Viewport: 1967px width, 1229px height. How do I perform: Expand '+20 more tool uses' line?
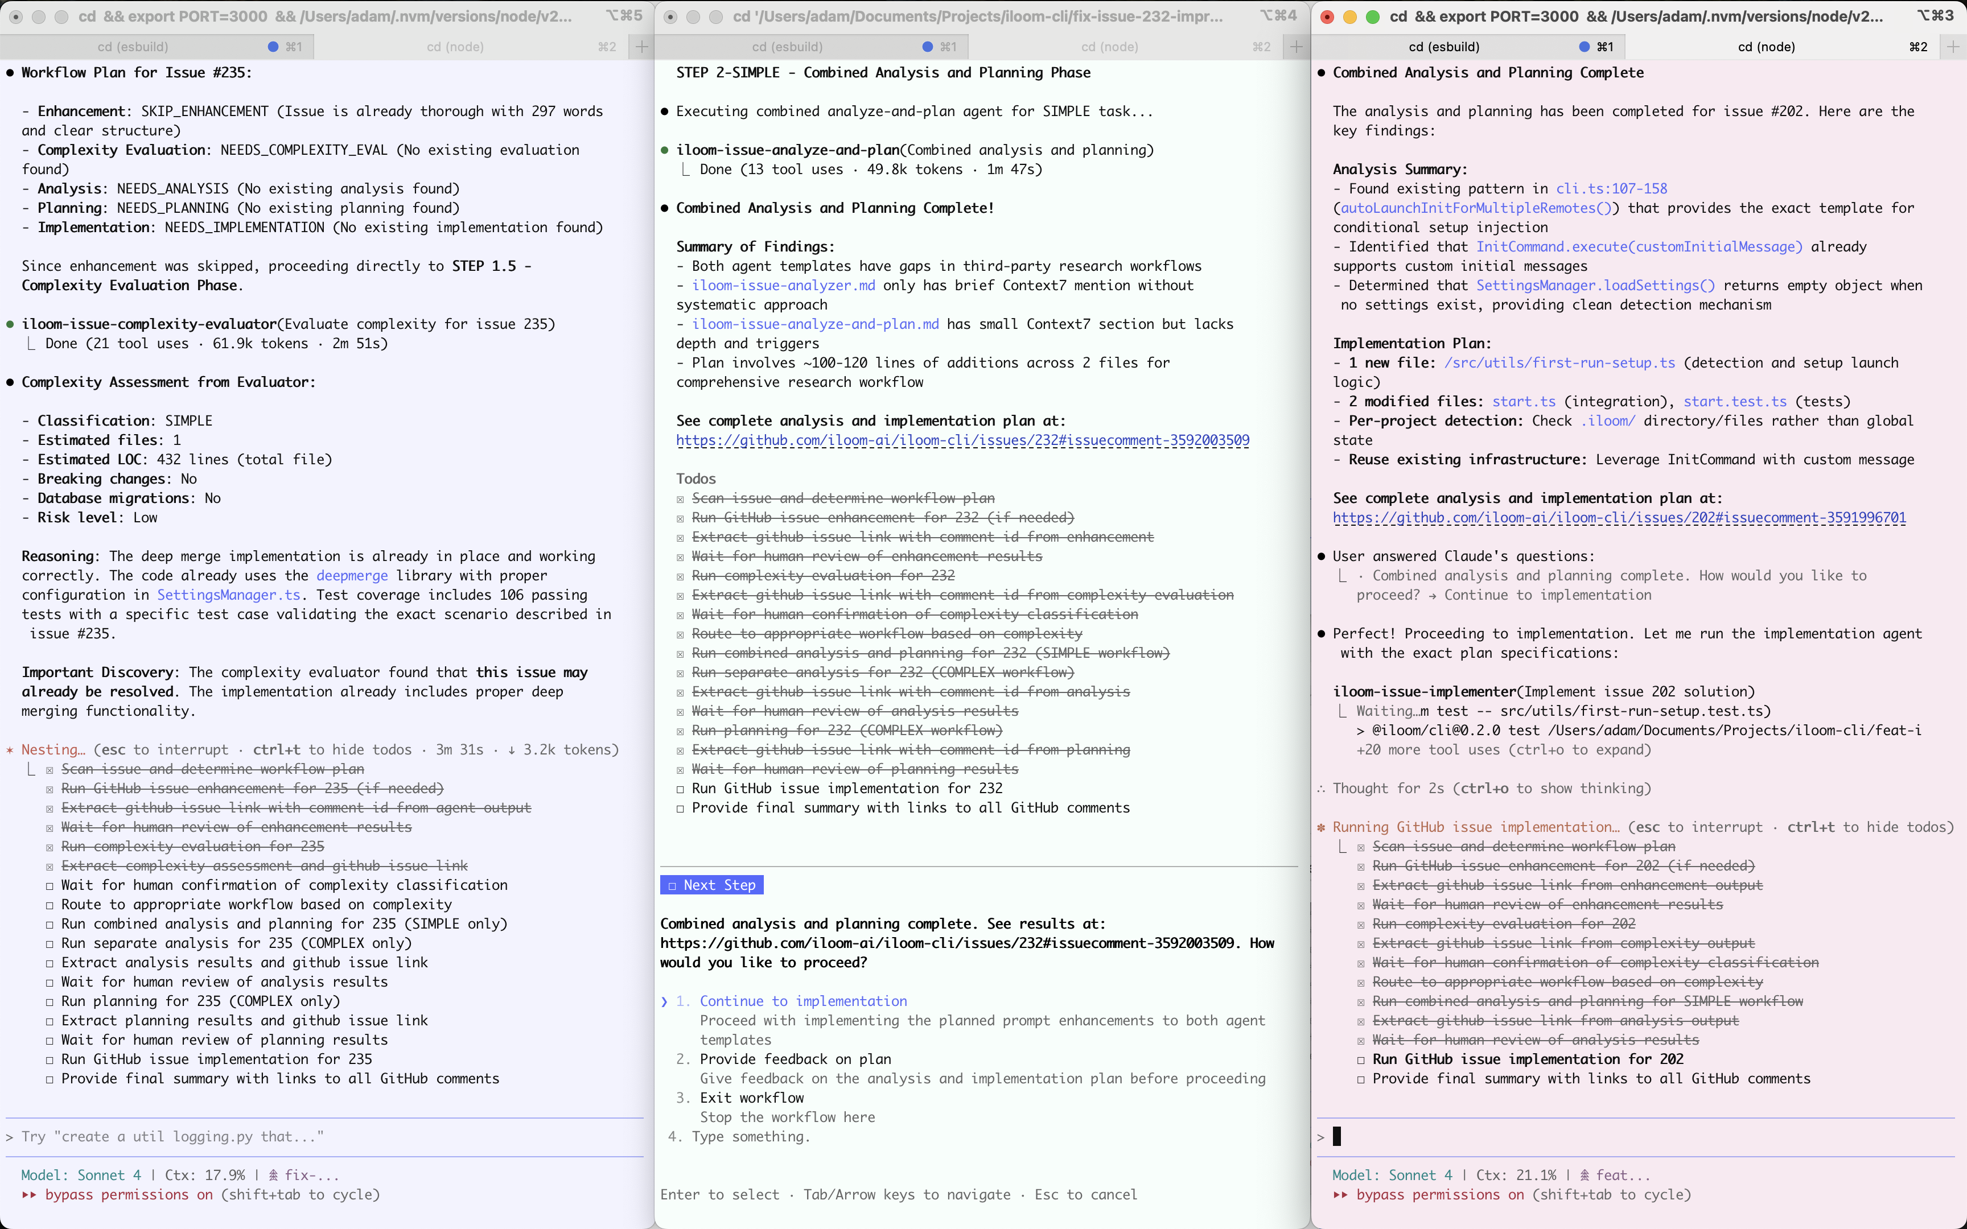(1503, 749)
